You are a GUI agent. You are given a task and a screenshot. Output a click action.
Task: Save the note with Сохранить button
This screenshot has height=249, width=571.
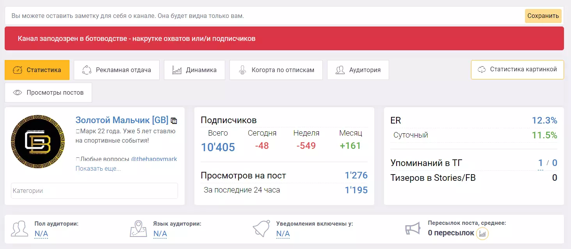tap(543, 16)
